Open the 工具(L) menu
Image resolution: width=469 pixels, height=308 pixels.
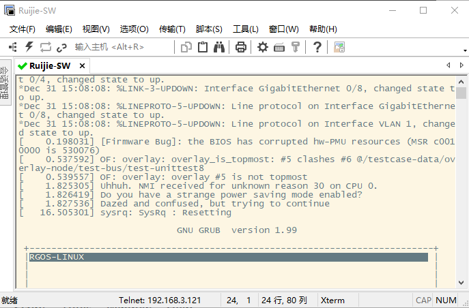tap(245, 29)
